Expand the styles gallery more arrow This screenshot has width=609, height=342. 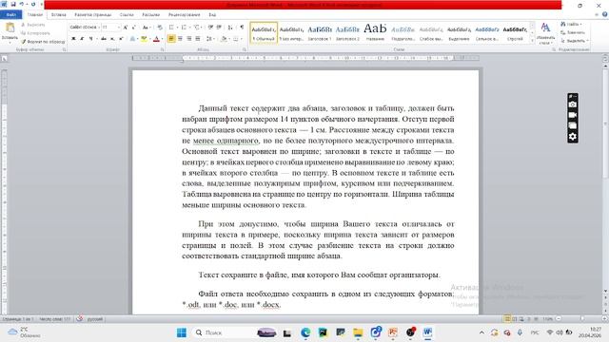532,40
